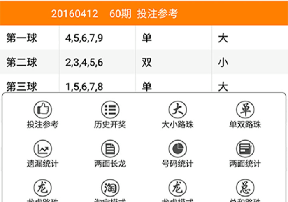Image resolution: width=288 pixels, height=202 pixels.
Task: Tap the 小 cell in 第二球 row
Action: (223, 63)
